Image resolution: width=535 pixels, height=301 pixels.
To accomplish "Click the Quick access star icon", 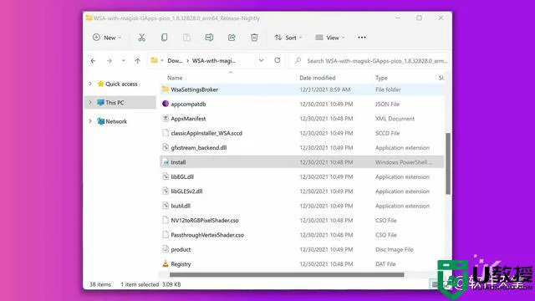I will click(100, 84).
